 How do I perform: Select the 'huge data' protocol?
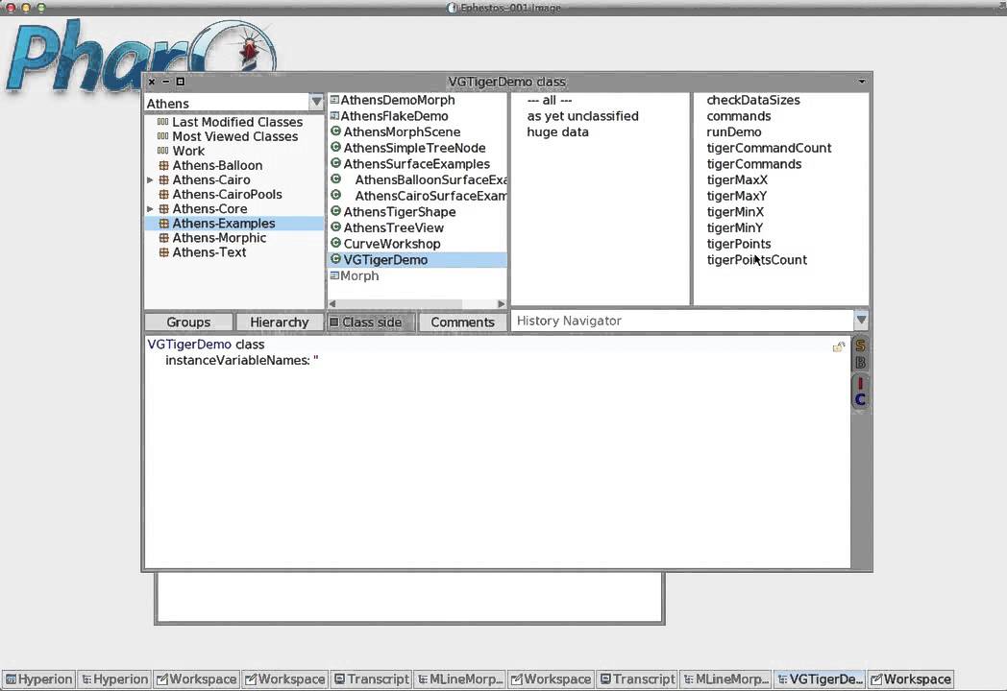[x=557, y=132]
